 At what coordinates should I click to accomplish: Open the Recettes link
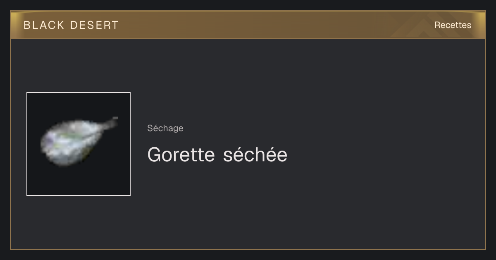453,25
